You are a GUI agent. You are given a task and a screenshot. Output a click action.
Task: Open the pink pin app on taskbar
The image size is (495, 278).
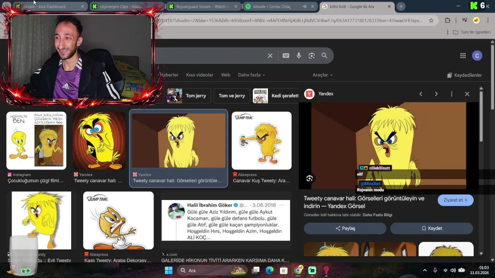point(326,270)
